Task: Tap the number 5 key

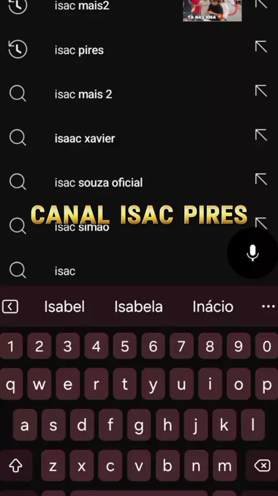Action: (x=125, y=346)
